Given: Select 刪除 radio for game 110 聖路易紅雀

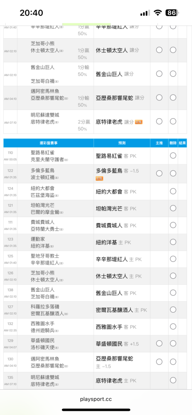Looking at the screenshot, I should coord(173,156).
